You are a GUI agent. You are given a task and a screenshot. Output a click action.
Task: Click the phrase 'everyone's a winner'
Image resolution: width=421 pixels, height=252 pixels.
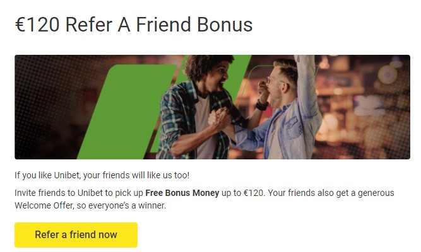click(x=131, y=205)
